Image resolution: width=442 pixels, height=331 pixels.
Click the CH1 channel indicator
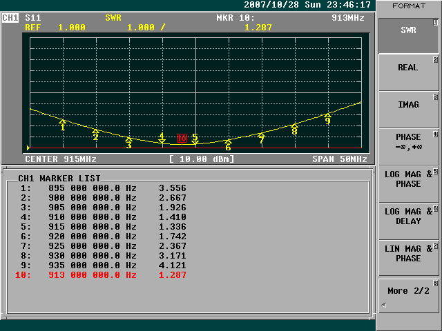(10, 18)
